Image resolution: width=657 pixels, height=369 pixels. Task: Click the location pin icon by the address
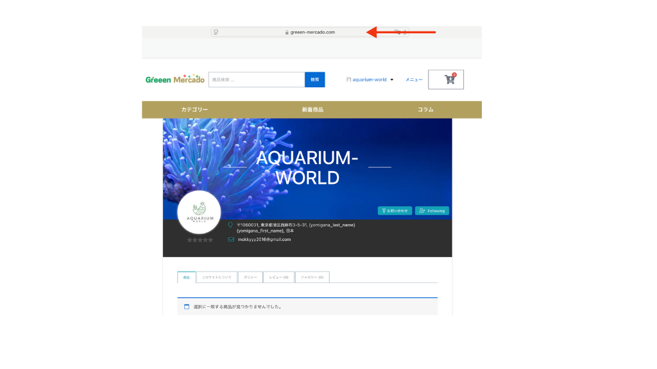pos(231,225)
